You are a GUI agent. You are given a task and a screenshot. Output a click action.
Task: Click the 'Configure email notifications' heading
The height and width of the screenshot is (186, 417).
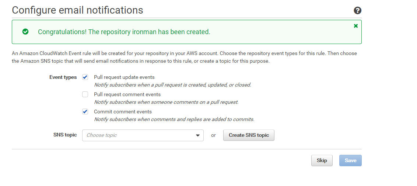coord(77,10)
